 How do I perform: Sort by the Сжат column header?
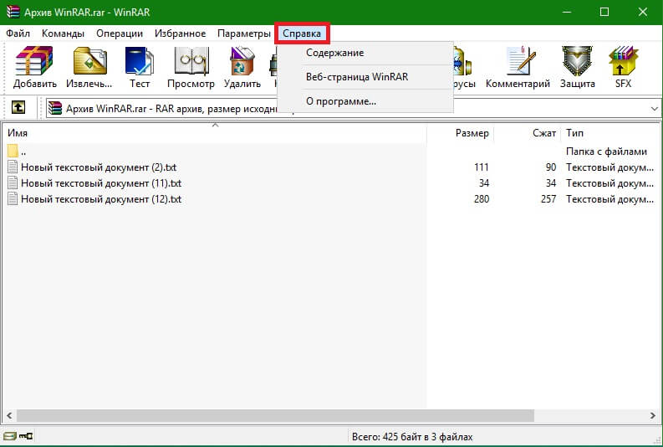(x=528, y=133)
